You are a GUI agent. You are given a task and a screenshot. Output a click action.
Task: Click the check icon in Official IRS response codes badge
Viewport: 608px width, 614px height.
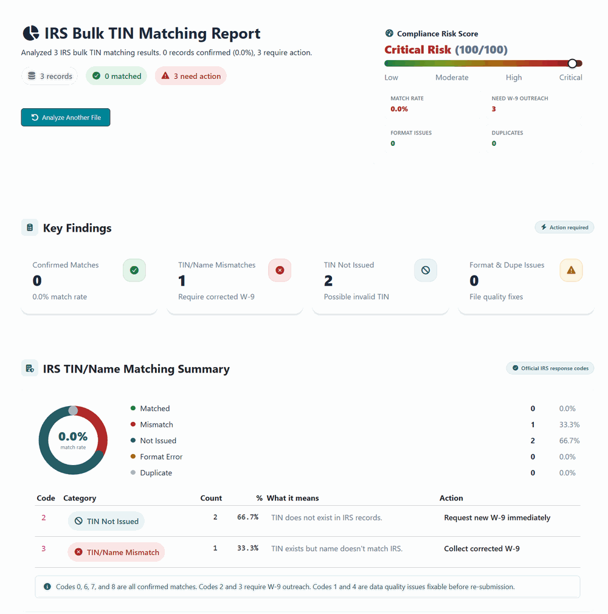[x=516, y=368]
